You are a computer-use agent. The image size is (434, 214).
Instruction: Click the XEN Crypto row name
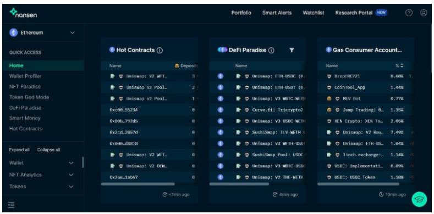(359, 121)
